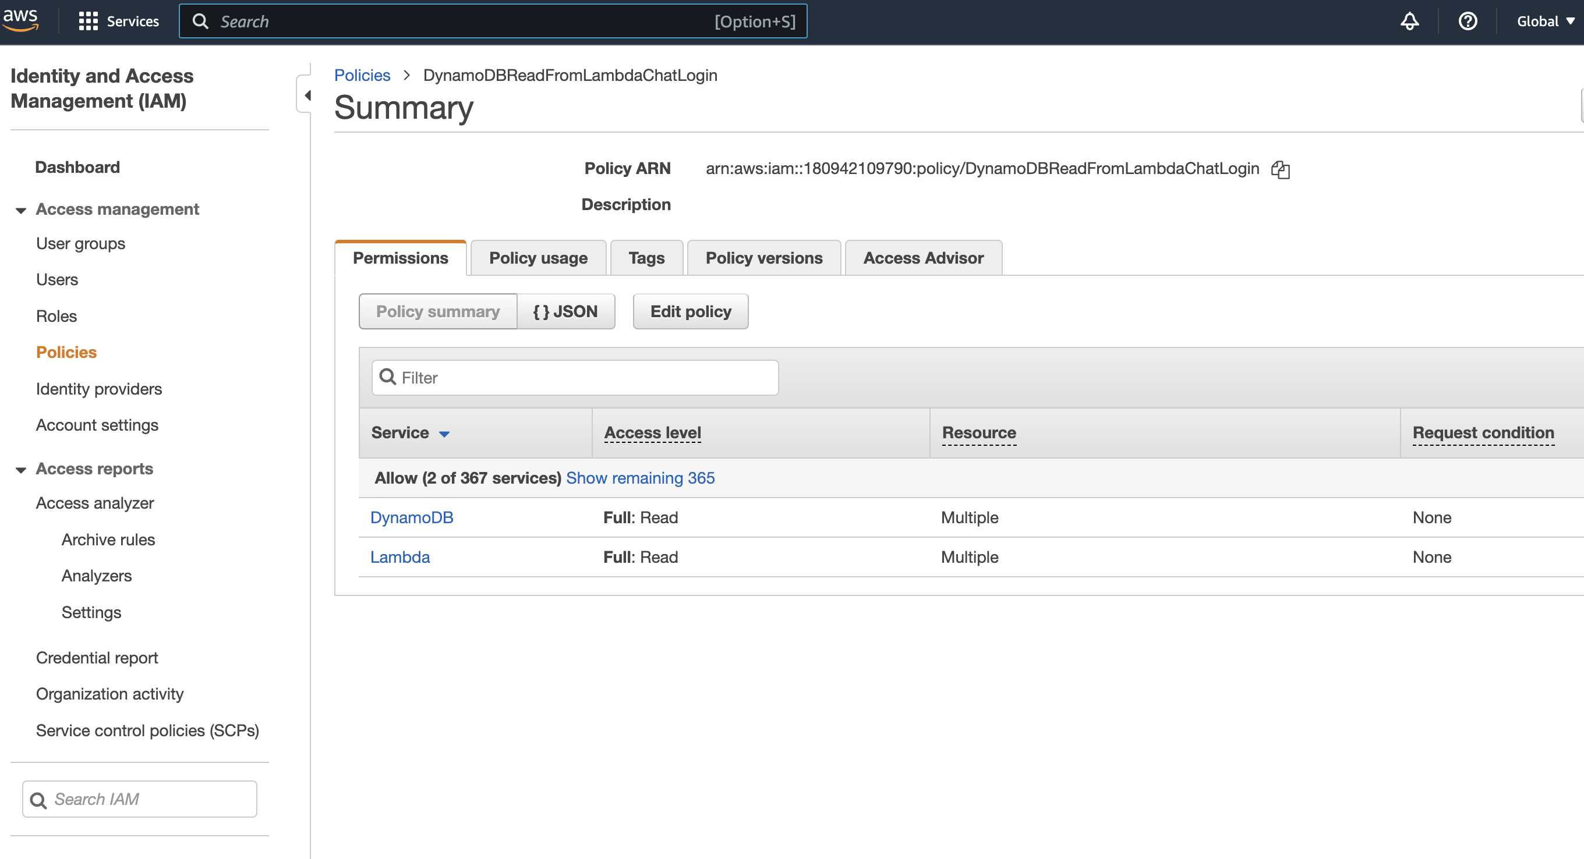Open Access analyzer Settings
Image resolution: width=1584 pixels, height=859 pixels.
[91, 613]
